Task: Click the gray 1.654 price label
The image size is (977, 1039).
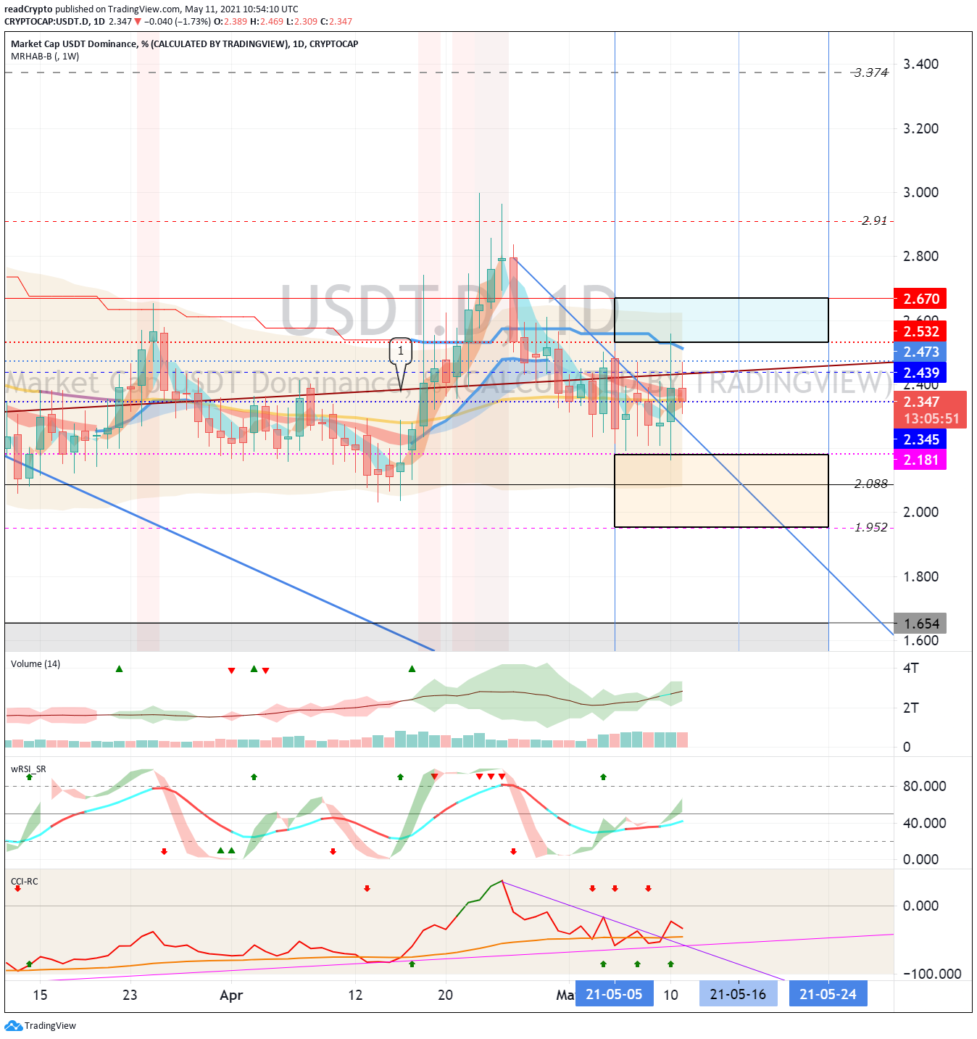Action: pos(920,624)
